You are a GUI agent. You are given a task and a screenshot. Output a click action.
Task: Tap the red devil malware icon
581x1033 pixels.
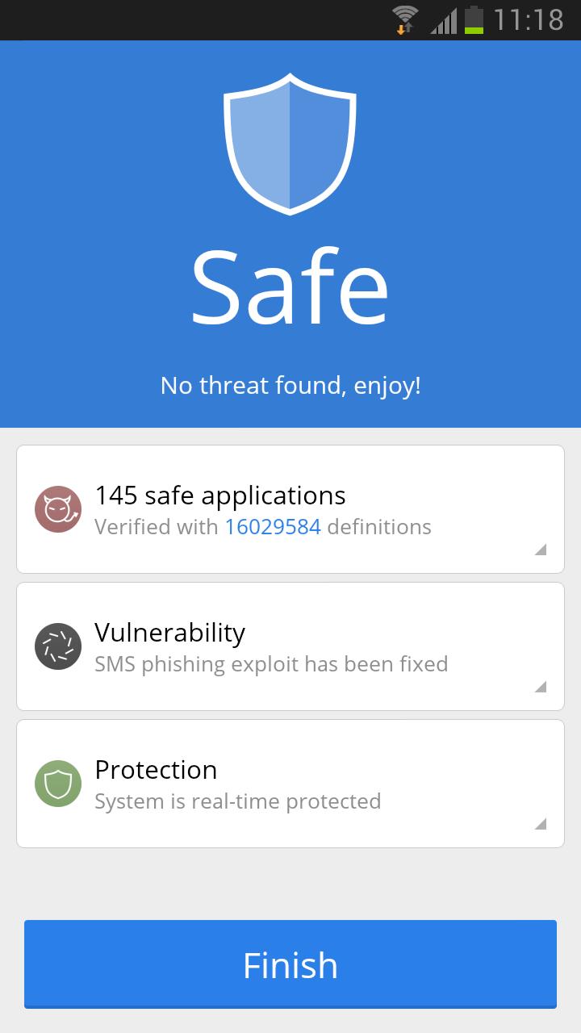coord(58,509)
